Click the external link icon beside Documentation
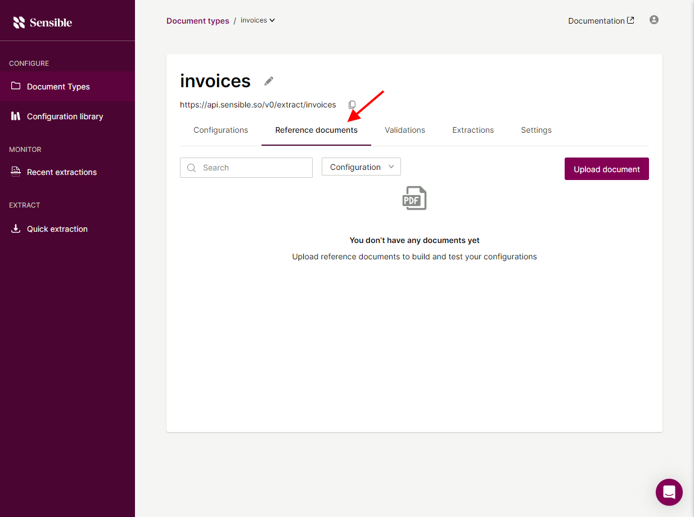The height and width of the screenshot is (517, 694). pyautogui.click(x=630, y=20)
